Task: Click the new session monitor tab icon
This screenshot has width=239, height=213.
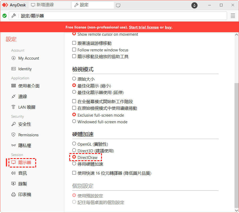Action: pos(118,5)
